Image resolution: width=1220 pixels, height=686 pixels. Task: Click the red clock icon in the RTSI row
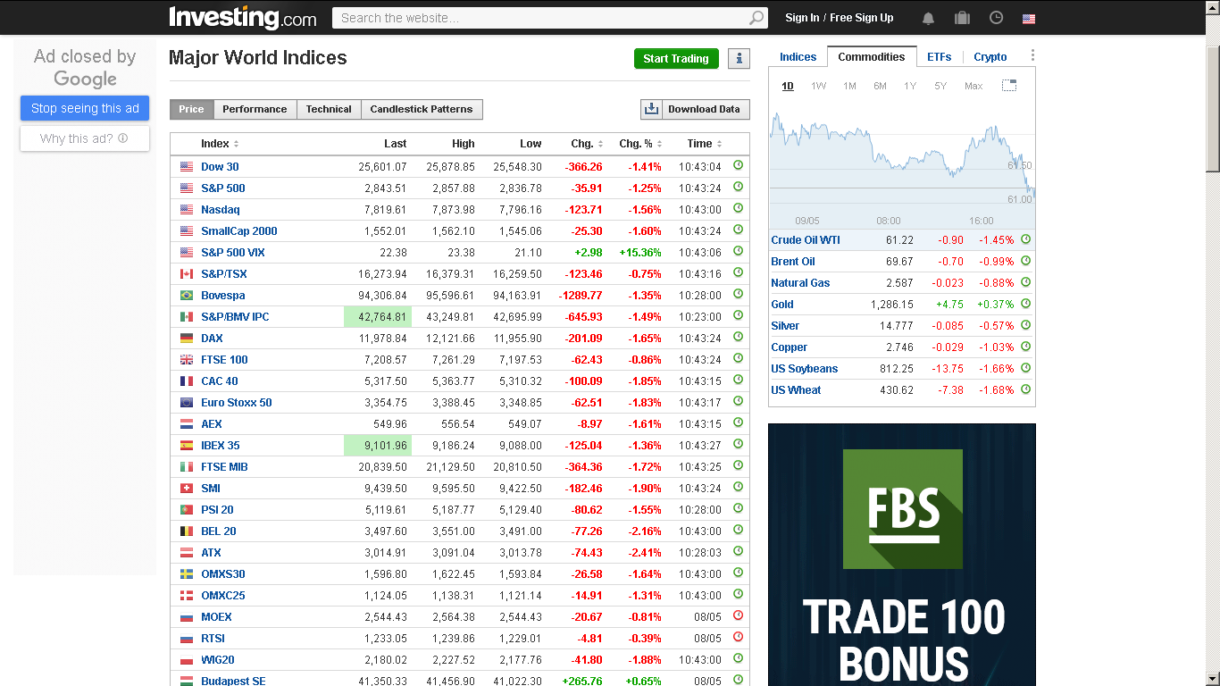[738, 637]
